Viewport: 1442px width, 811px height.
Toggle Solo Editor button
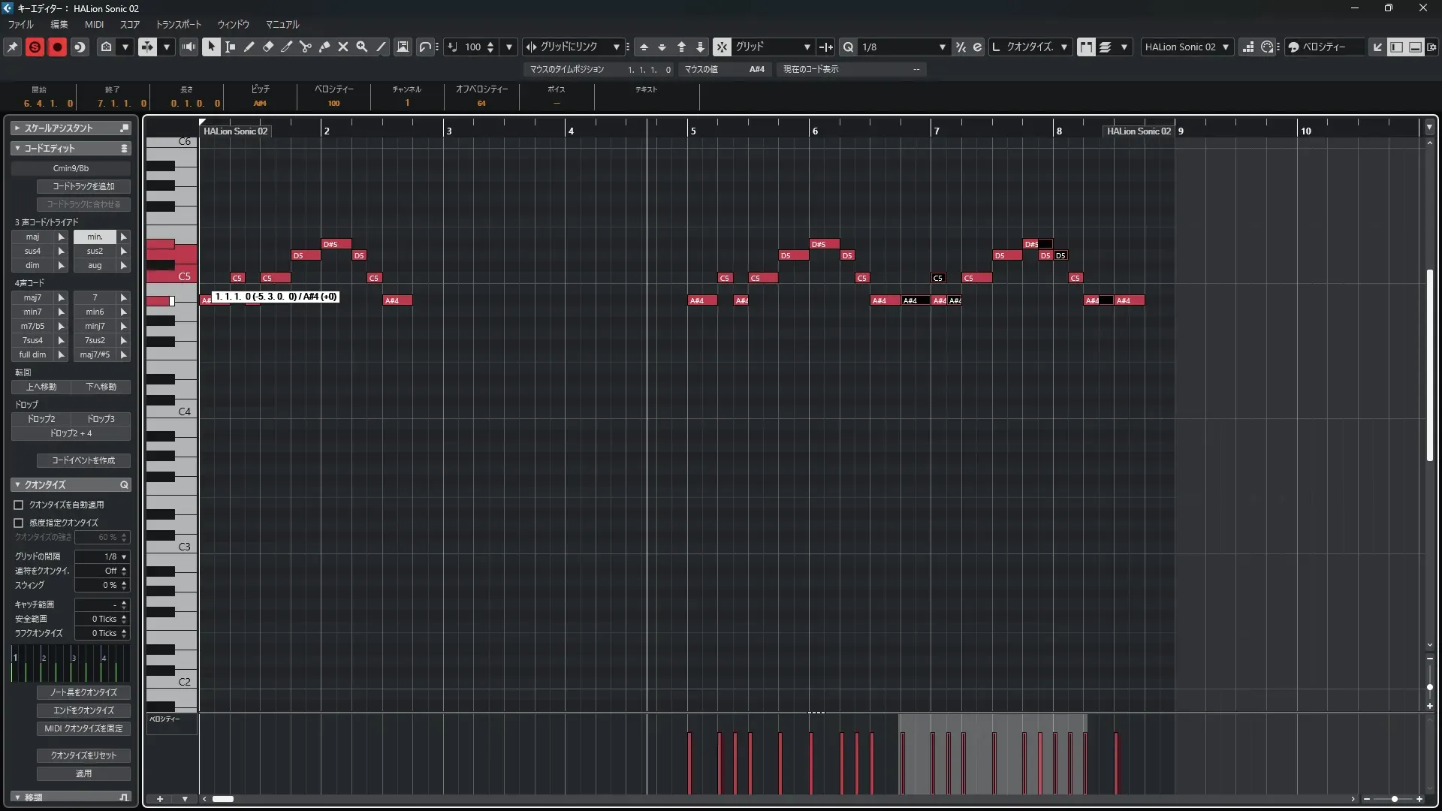coord(35,47)
